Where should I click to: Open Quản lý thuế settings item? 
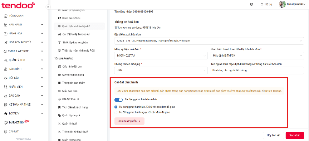[x=69, y=124]
